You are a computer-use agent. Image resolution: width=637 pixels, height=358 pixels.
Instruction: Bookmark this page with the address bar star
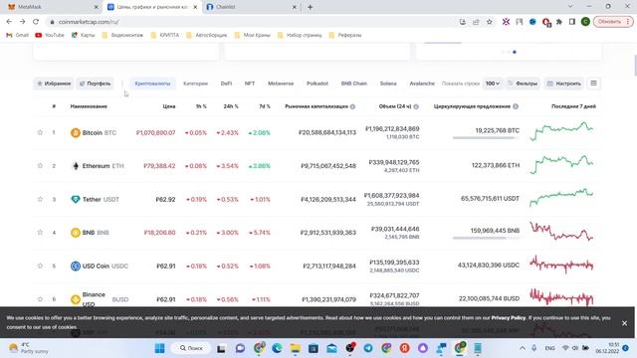(x=489, y=22)
